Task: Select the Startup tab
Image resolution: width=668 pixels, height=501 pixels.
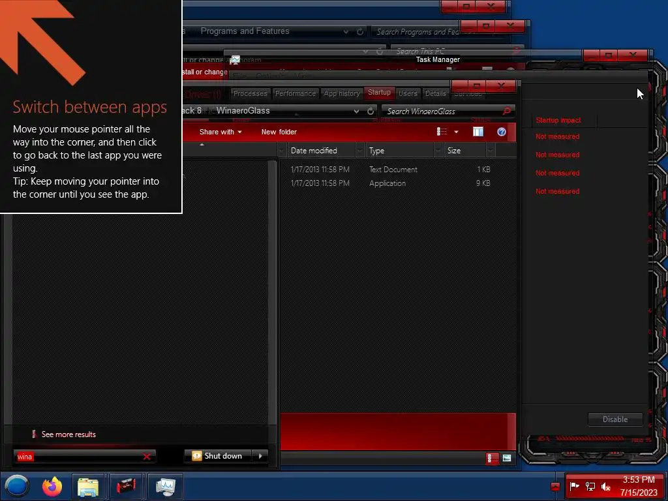Action: [x=379, y=93]
